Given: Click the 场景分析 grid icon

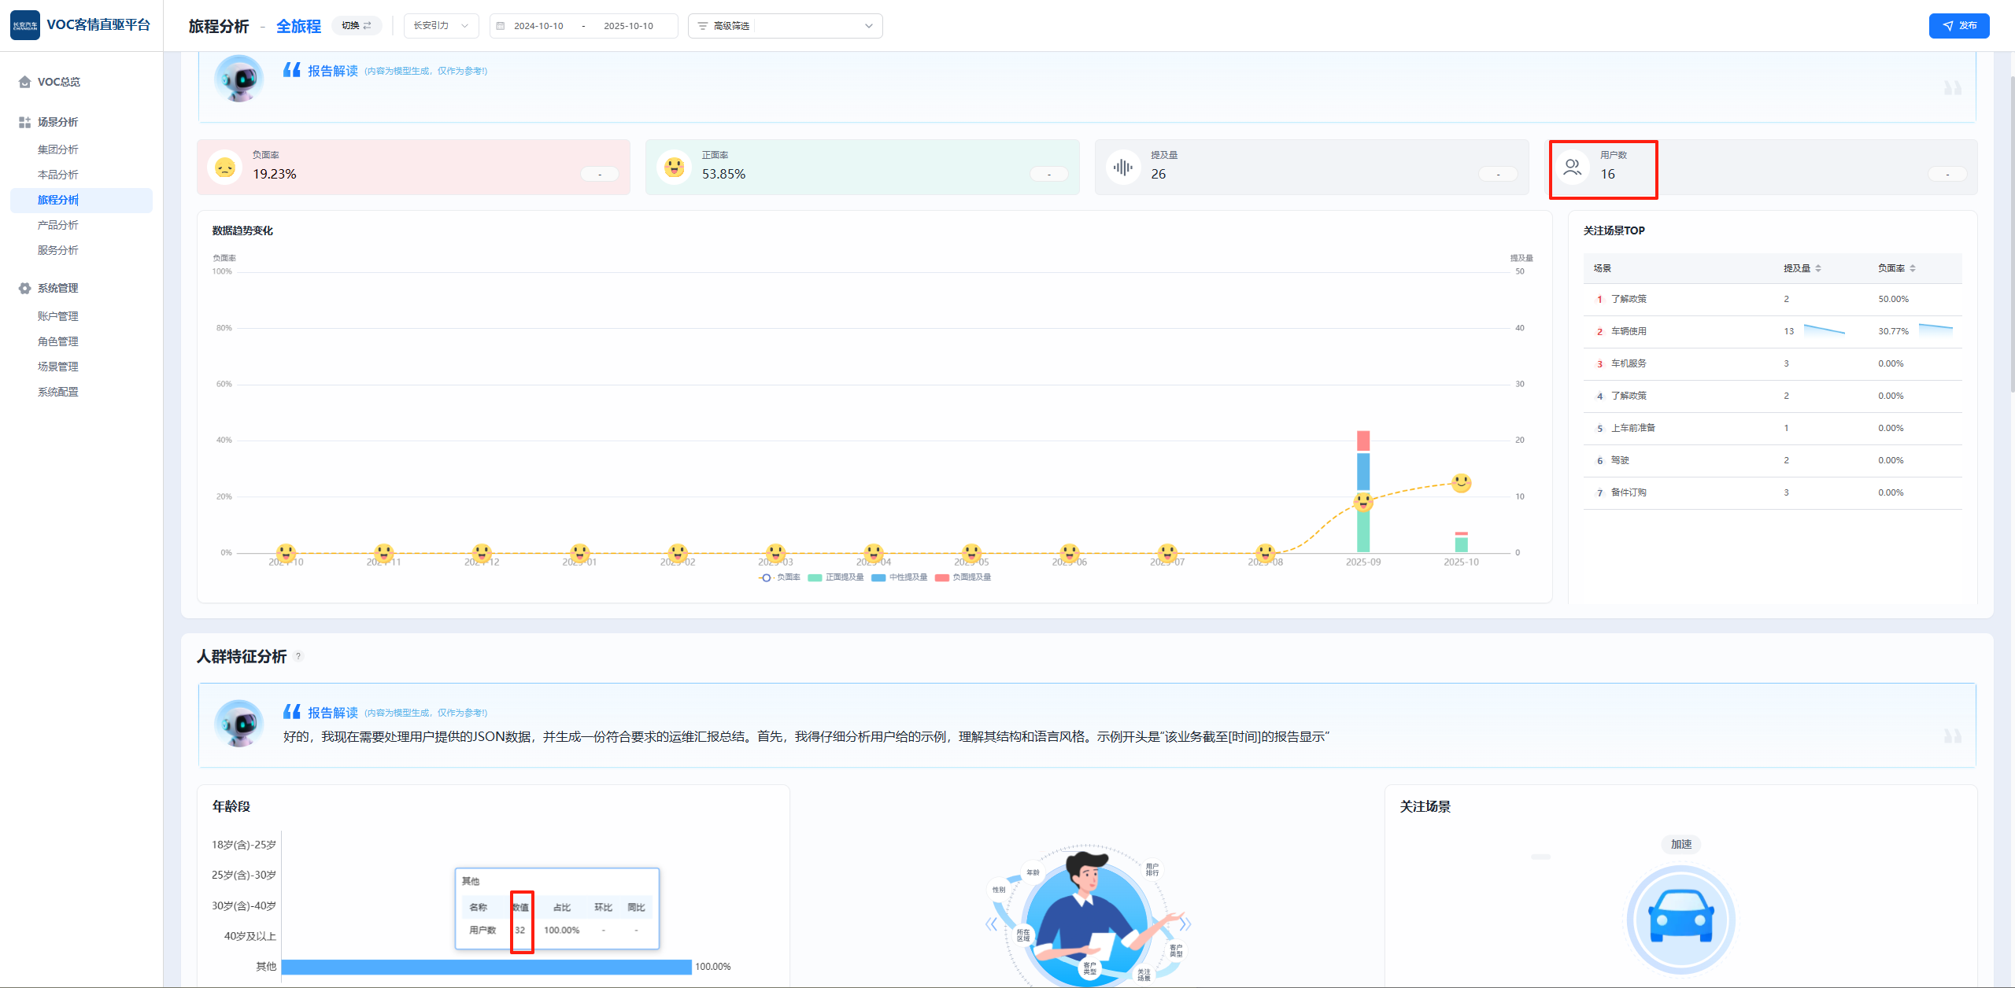Looking at the screenshot, I should 24,122.
